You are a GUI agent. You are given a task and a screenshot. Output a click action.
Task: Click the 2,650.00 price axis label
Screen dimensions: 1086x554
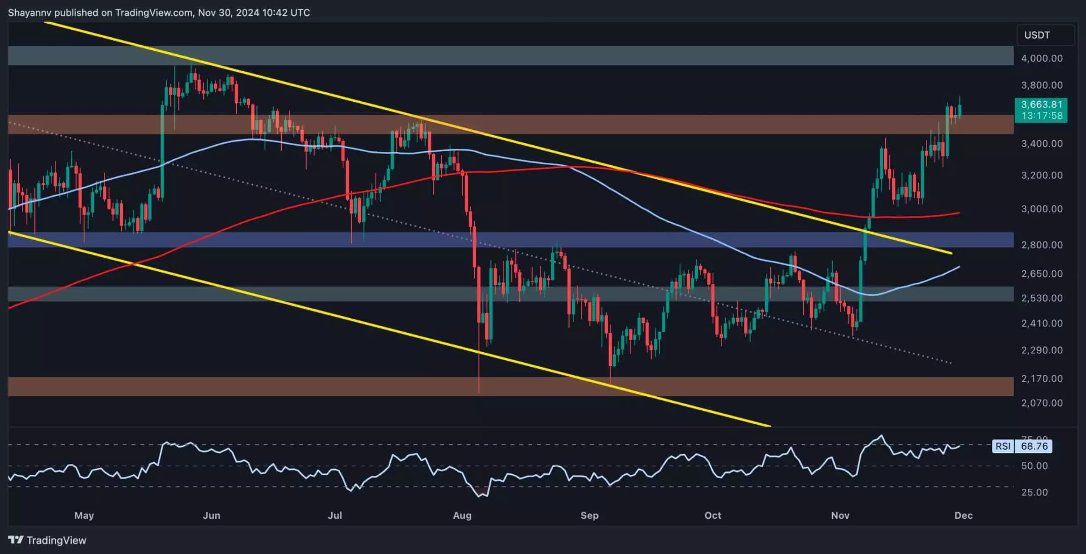[x=1042, y=274]
